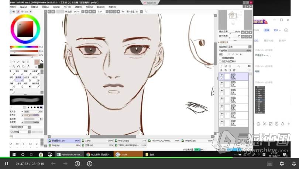This screenshot has width=299, height=169.
Task: Open stabilizer value dropdown in top toolbar
Action: pyautogui.click(x=141, y=11)
